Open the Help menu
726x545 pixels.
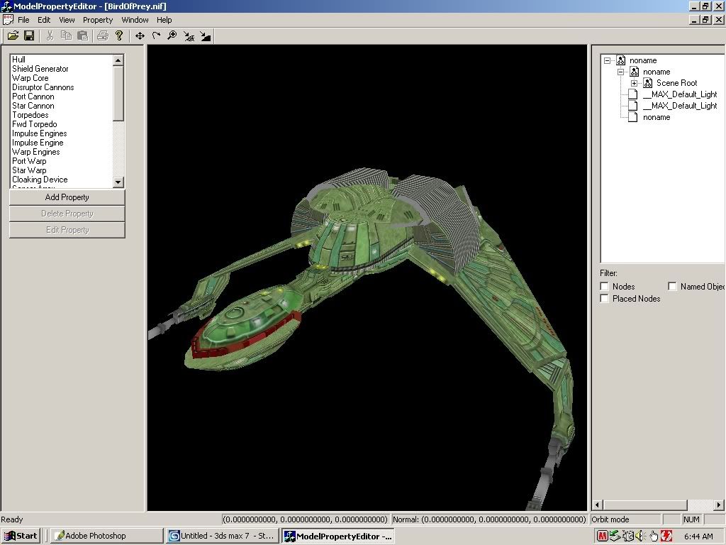(x=164, y=20)
